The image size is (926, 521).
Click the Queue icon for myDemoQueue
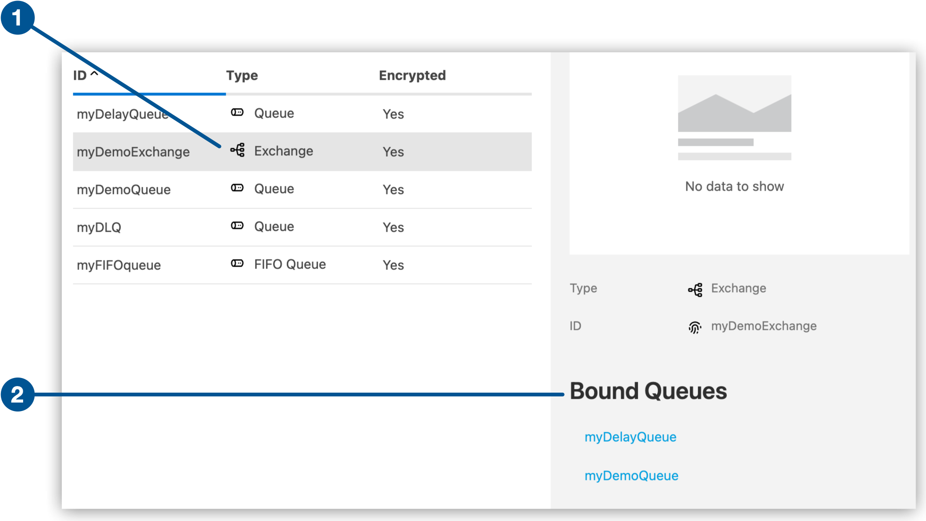(237, 187)
